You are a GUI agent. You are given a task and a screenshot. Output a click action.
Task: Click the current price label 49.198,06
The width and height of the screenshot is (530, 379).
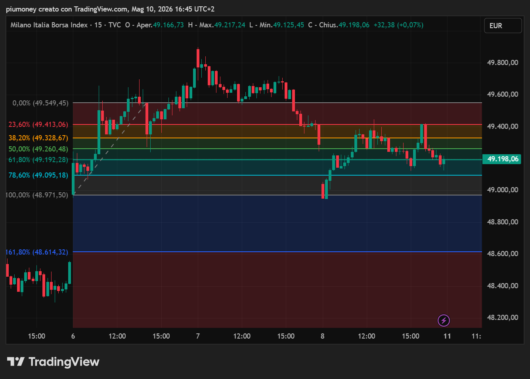point(503,159)
